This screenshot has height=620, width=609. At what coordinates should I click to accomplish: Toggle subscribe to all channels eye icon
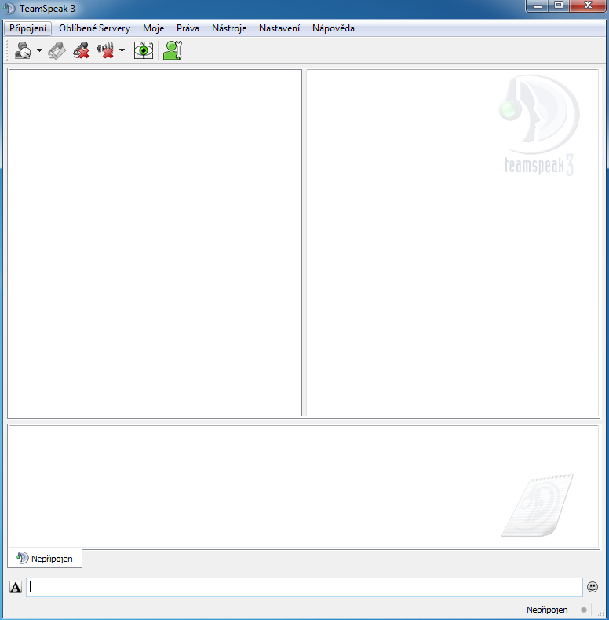tap(143, 51)
